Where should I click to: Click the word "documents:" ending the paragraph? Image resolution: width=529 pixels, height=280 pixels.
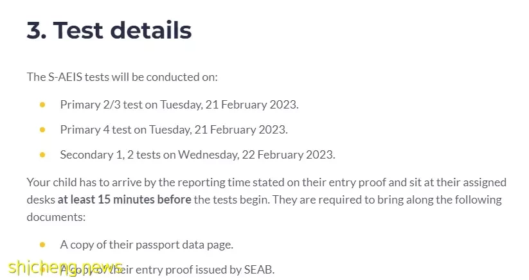56,217
